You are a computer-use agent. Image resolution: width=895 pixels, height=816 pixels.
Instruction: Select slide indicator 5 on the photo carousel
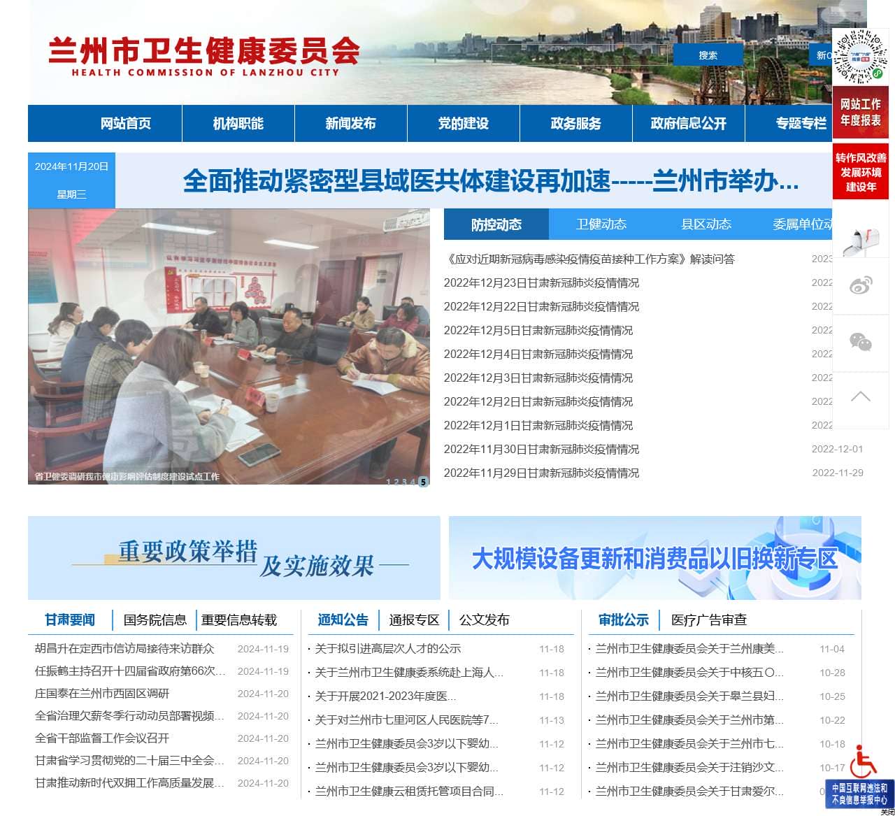[x=423, y=482]
